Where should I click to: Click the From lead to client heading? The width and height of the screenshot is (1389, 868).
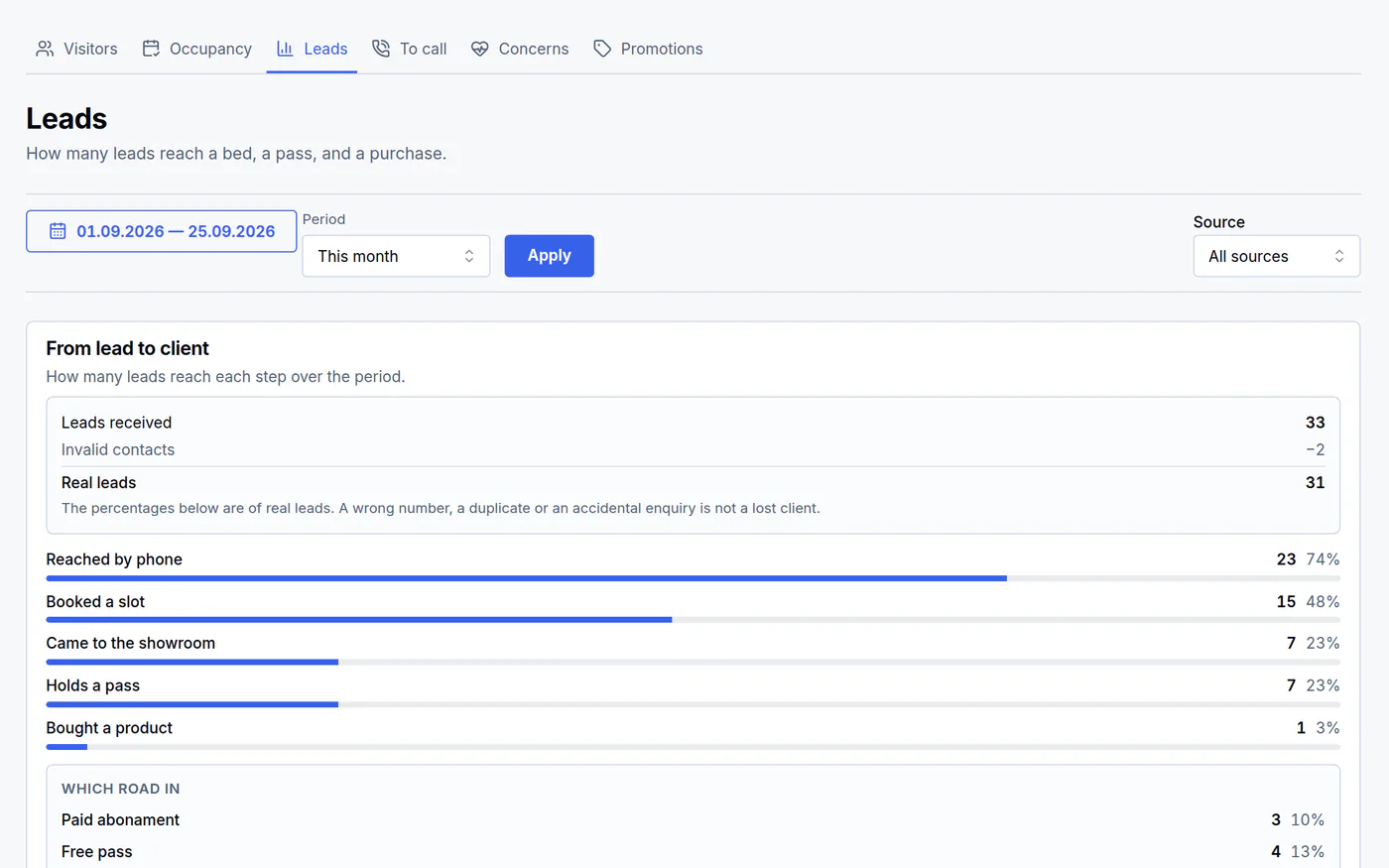[x=127, y=348]
